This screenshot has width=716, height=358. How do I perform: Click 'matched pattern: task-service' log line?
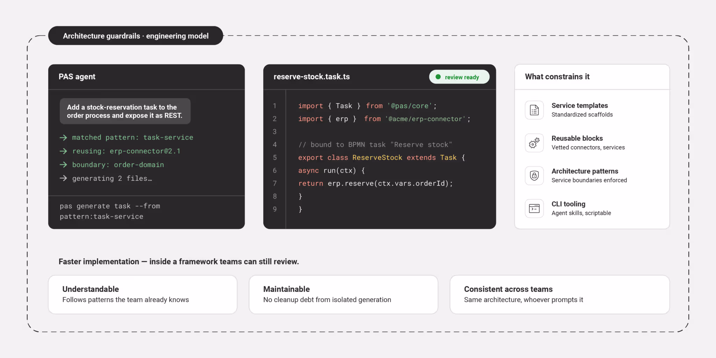pyautogui.click(x=133, y=138)
